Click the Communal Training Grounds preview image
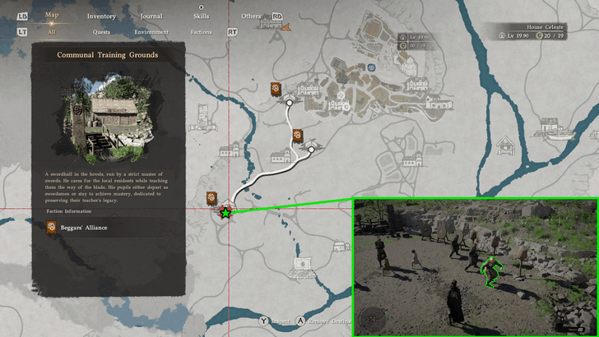The height and width of the screenshot is (337, 599). pos(108,118)
